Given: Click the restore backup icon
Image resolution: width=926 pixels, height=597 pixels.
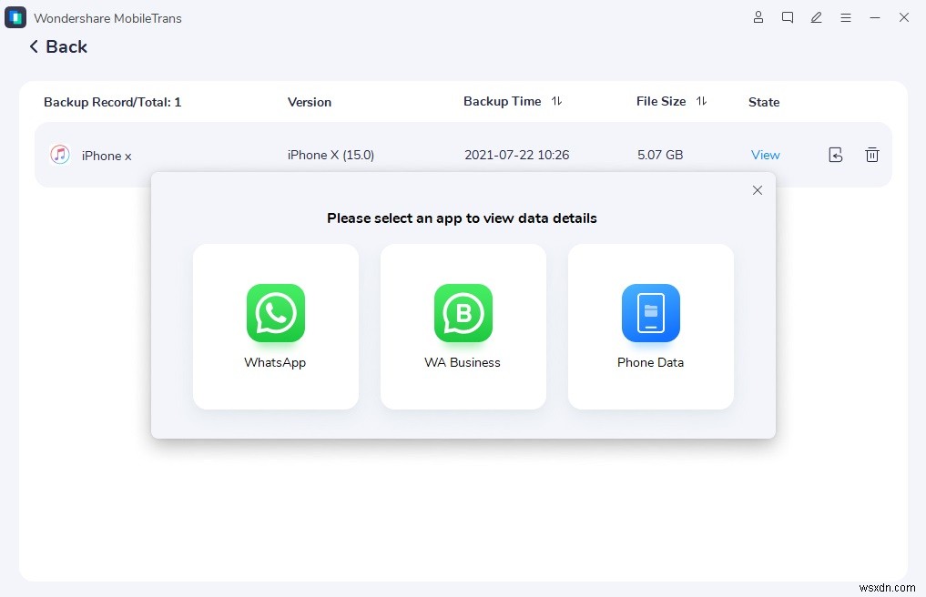Looking at the screenshot, I should pyautogui.click(x=835, y=155).
